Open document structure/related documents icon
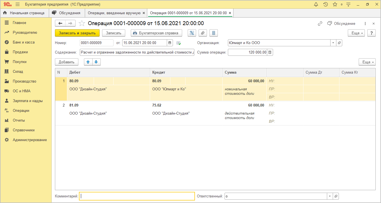The height and width of the screenshot is (203, 381). click(192, 33)
